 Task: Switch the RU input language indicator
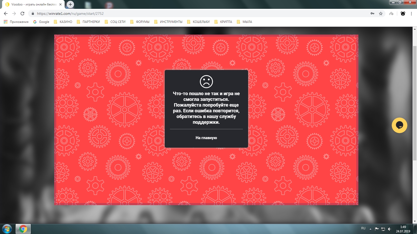coord(363,228)
